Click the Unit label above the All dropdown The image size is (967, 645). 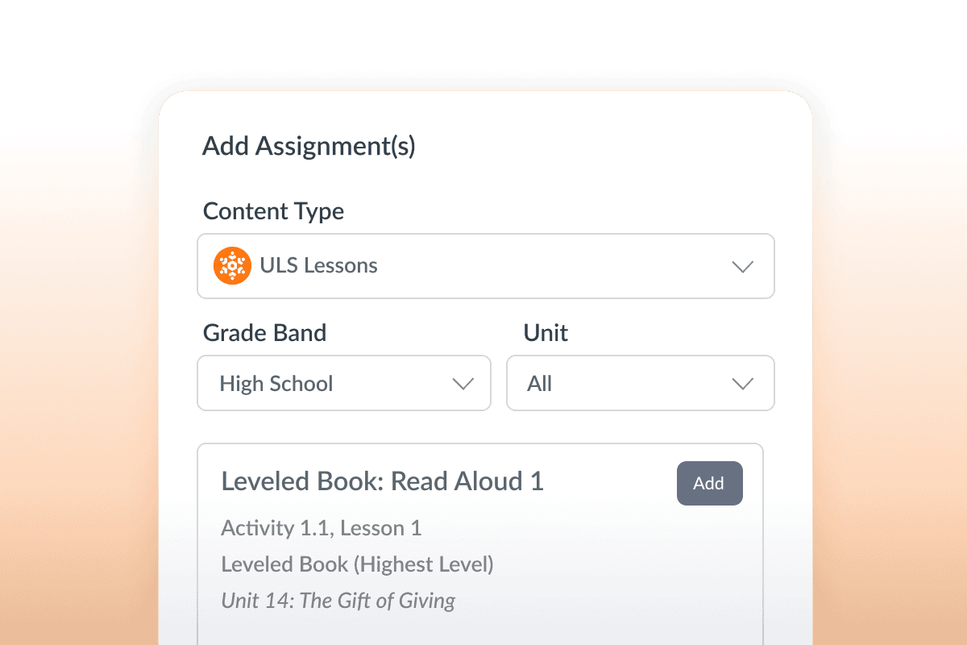click(546, 332)
